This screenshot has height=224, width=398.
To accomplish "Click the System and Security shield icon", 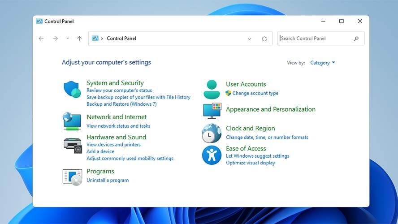I will [72, 90].
